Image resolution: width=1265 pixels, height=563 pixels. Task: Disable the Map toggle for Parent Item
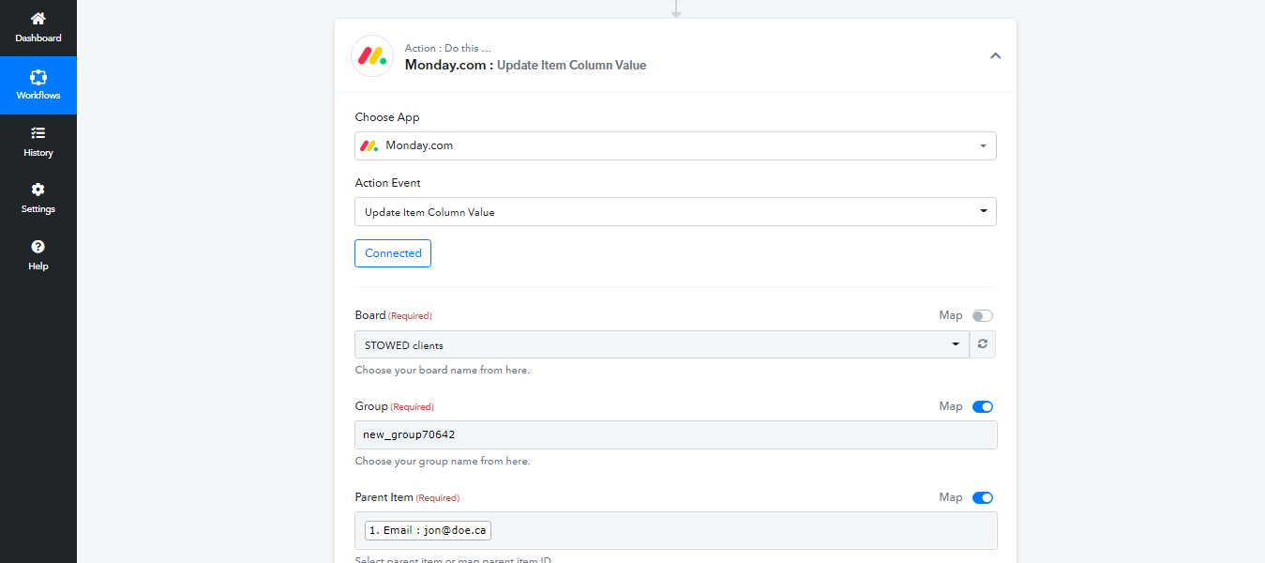pos(983,498)
